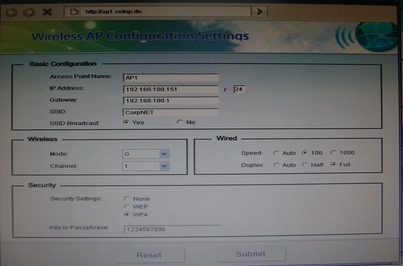Click the Gateway field 192.168.100.1
Screen dimensions: 403x266
point(171,101)
